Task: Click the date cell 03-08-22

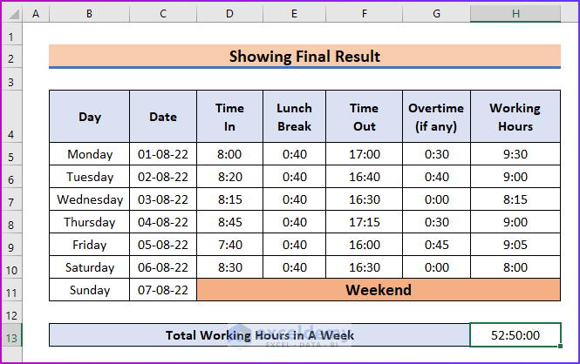Action: click(x=163, y=199)
